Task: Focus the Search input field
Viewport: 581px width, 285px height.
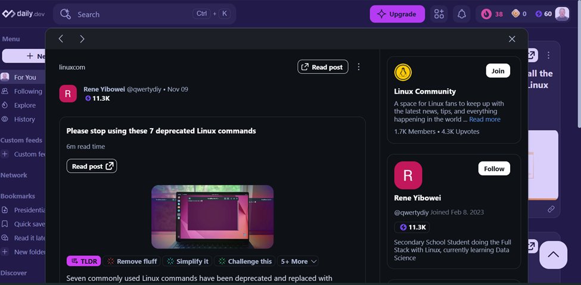Action: tap(145, 14)
